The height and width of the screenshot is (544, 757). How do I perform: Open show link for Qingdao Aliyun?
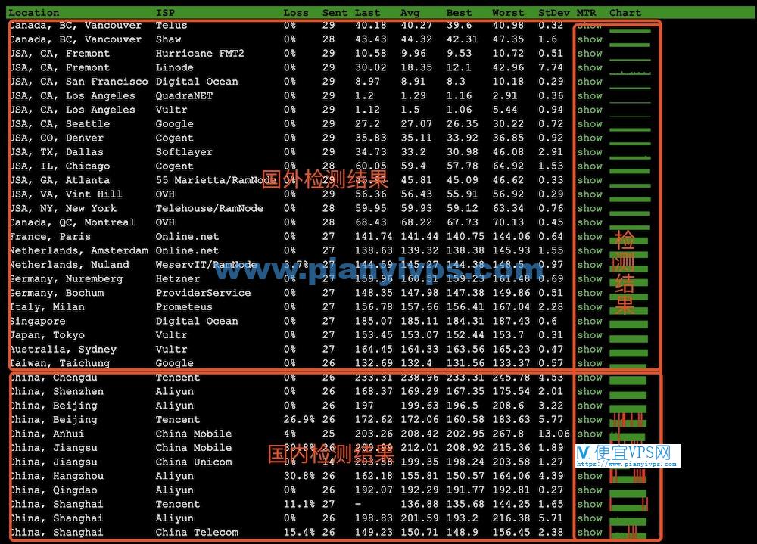tap(590, 490)
